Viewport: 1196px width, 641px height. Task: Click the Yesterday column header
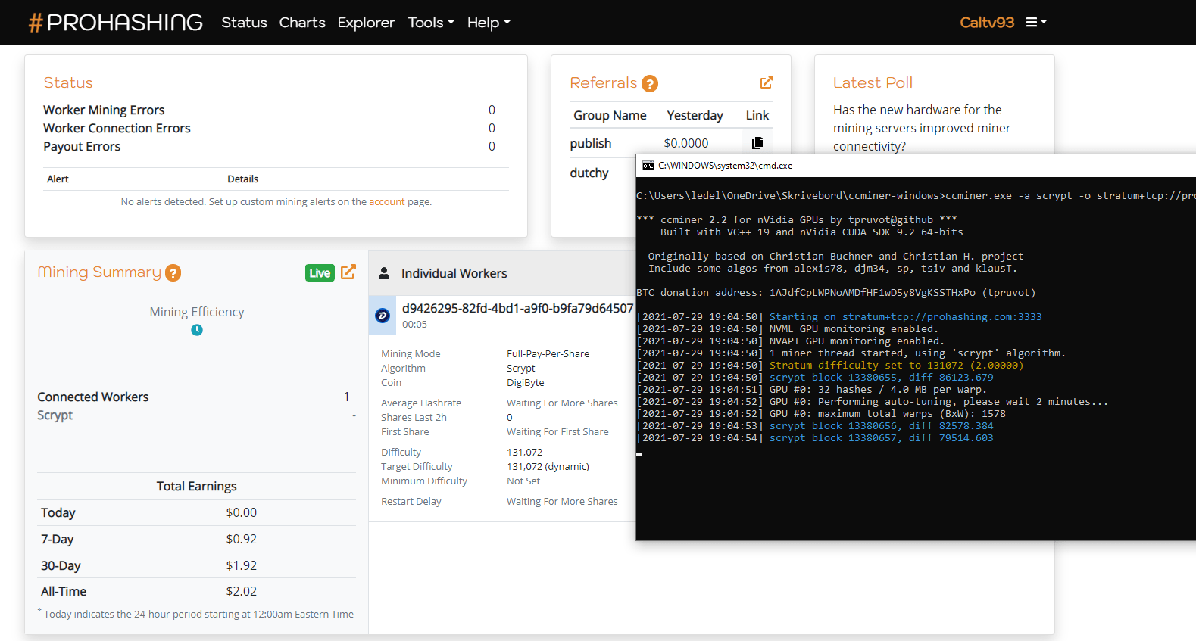coord(695,115)
